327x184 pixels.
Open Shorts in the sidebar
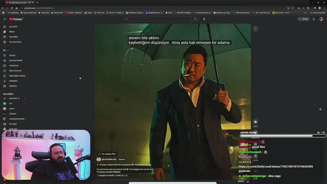[12, 32]
